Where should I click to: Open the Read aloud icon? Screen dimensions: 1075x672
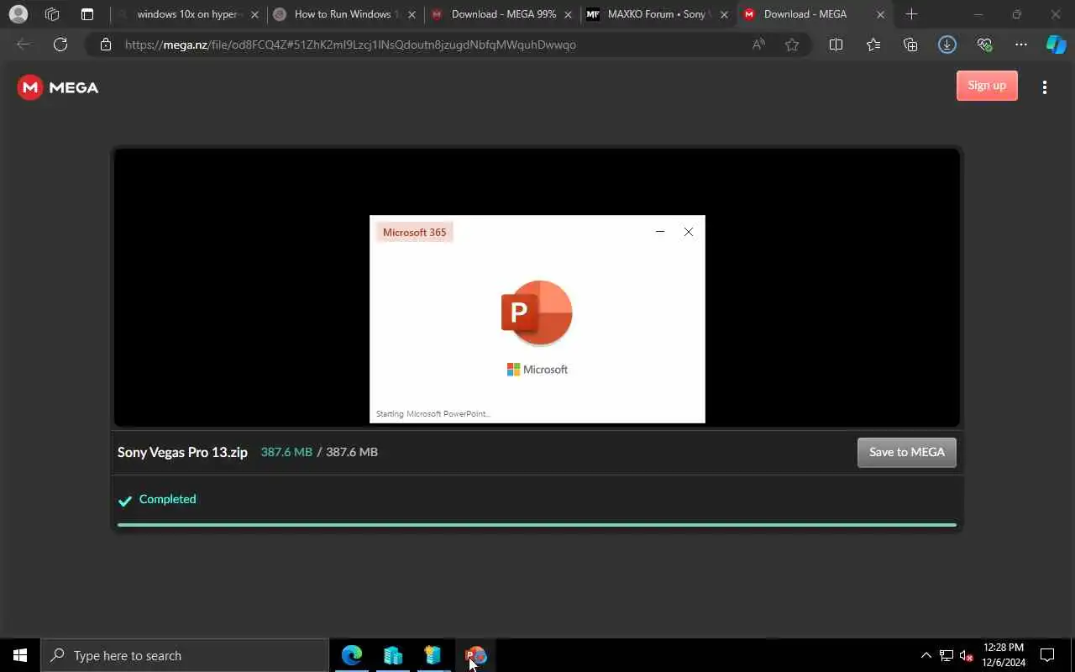758,45
